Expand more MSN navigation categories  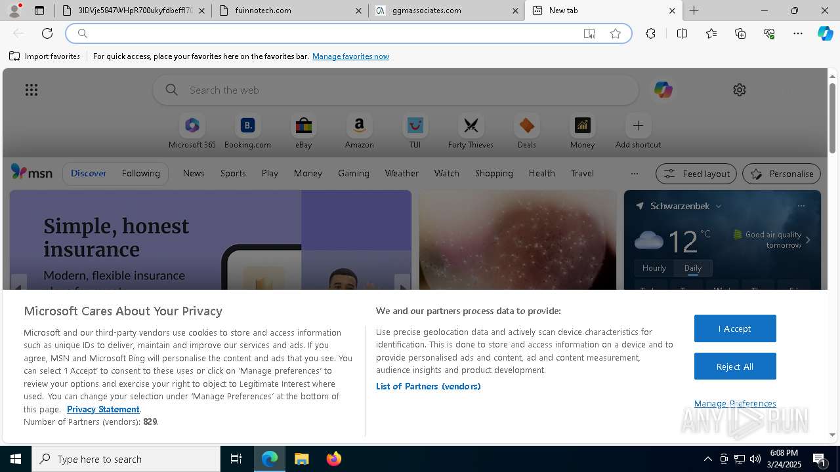pos(634,173)
